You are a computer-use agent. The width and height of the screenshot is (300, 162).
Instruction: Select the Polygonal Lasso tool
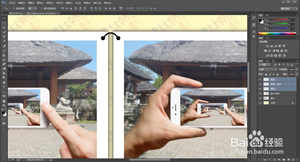pyautogui.click(x=4, y=28)
